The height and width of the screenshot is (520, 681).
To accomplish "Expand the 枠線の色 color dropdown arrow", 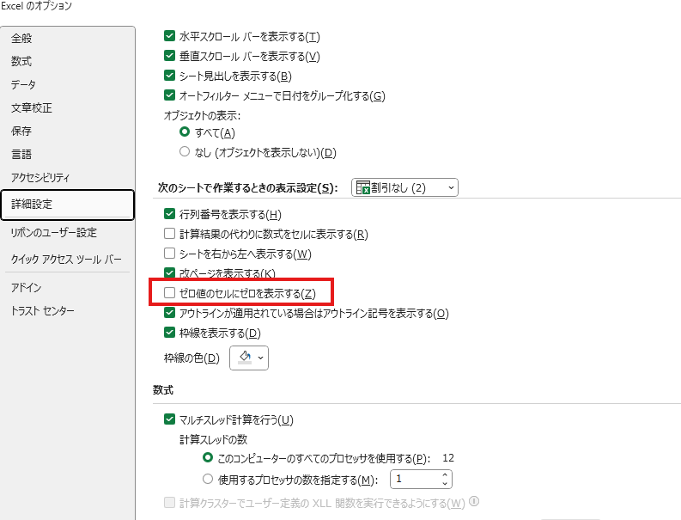I will (x=260, y=357).
